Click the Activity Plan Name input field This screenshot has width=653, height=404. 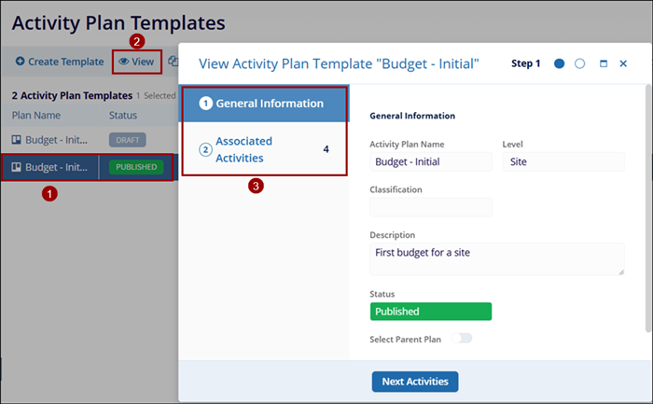click(x=430, y=161)
